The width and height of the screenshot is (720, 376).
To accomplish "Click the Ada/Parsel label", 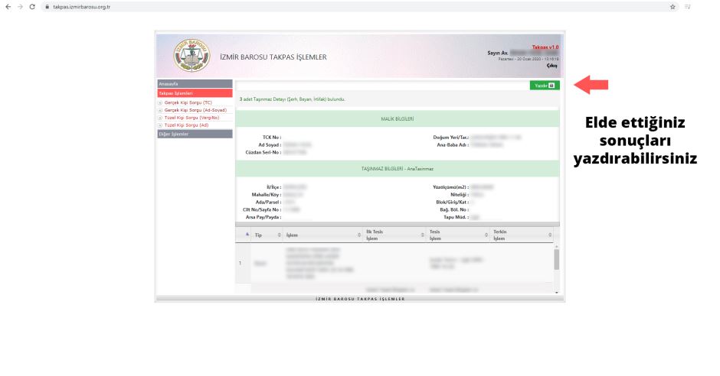I will [x=267, y=202].
